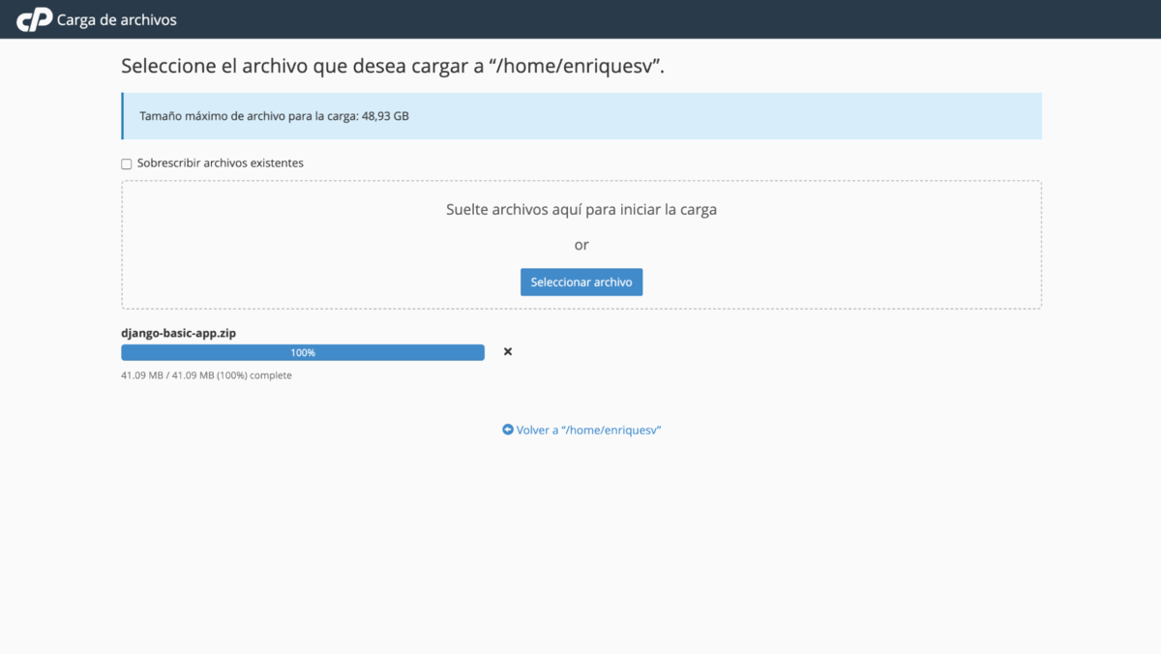1161x655 pixels.
Task: Click the Carga de archivos header title
Action: pyautogui.click(x=117, y=19)
